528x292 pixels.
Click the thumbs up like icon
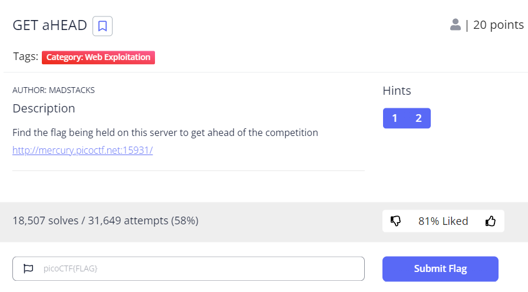point(490,221)
